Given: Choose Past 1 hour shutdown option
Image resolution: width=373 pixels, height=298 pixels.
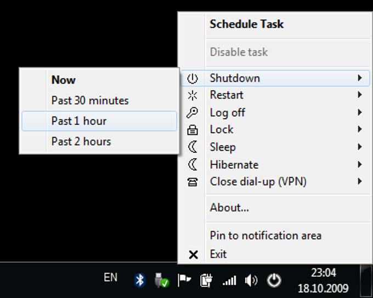Looking at the screenshot, I should point(99,121).
